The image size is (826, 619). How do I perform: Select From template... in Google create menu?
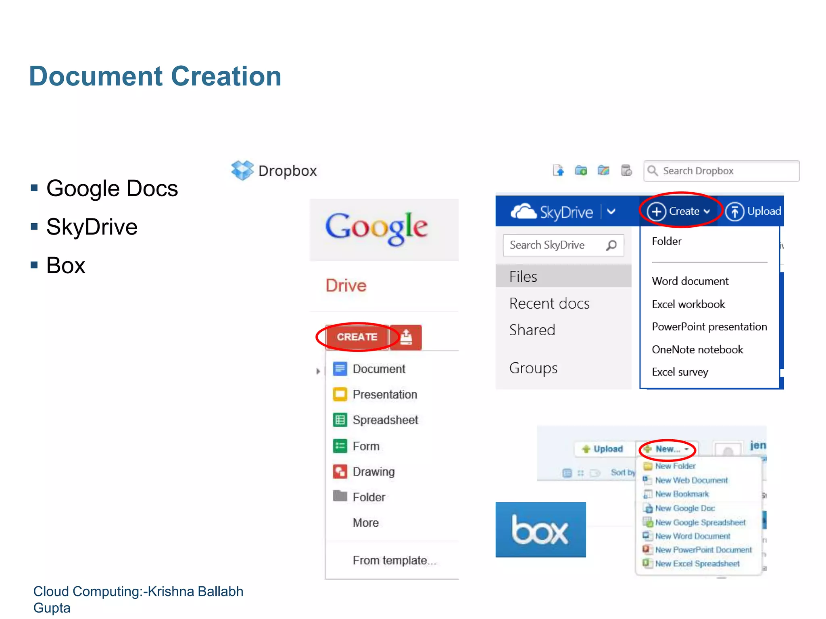[x=394, y=561]
